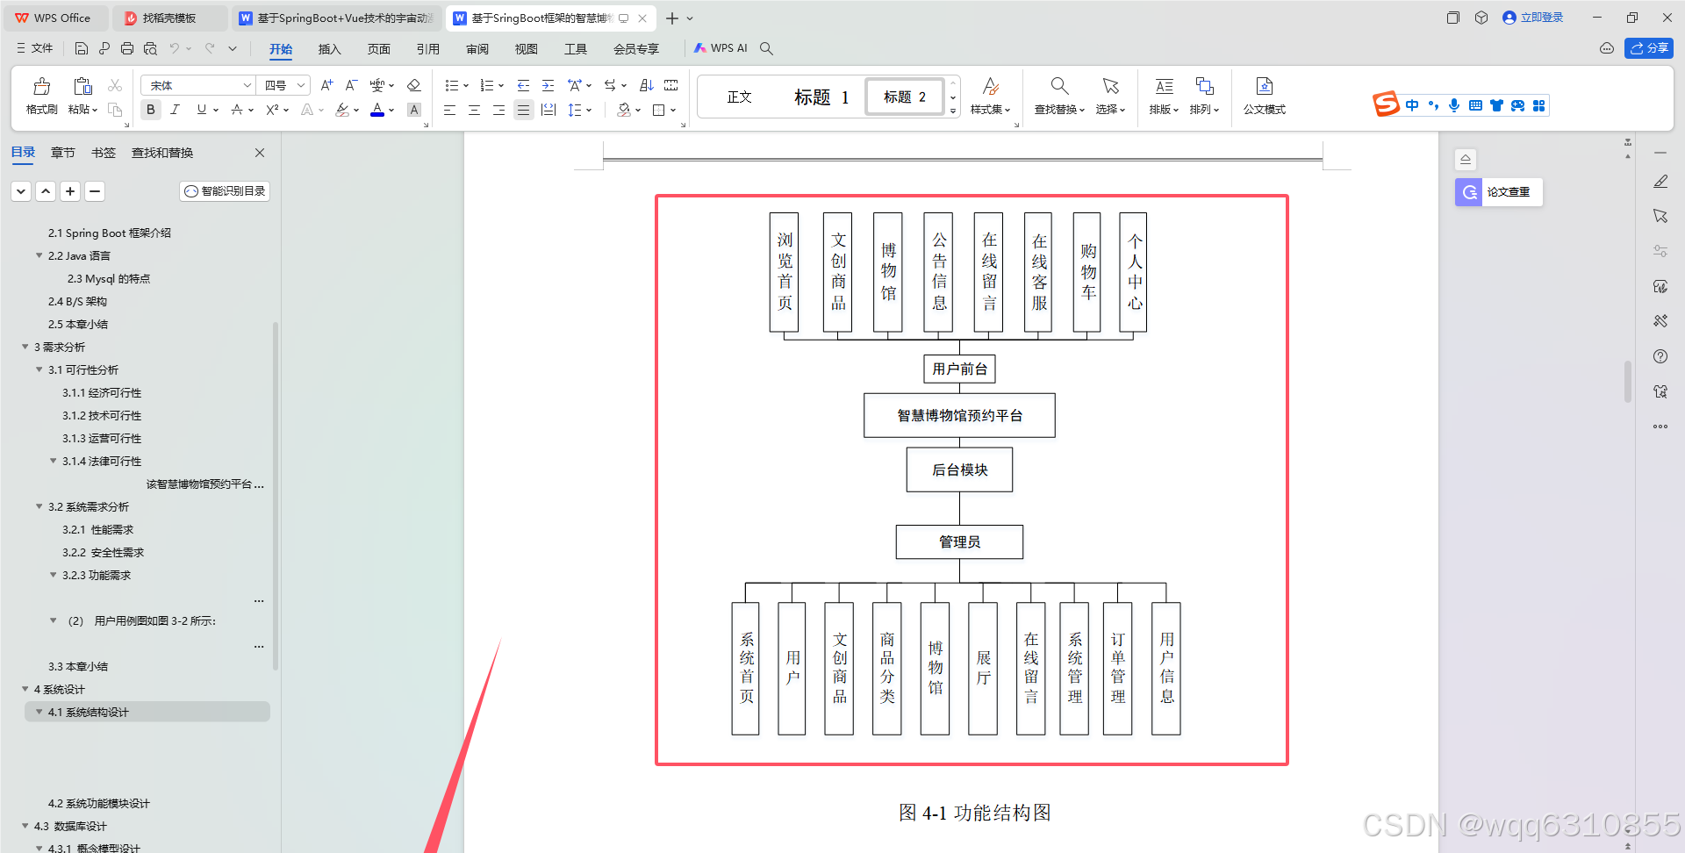Open the 文件 menu
Screen dimensions: 1685x853
pos(35,48)
